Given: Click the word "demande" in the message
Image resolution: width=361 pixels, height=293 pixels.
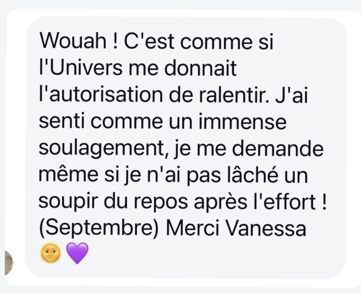Looking at the screenshot, I should (x=278, y=148).
